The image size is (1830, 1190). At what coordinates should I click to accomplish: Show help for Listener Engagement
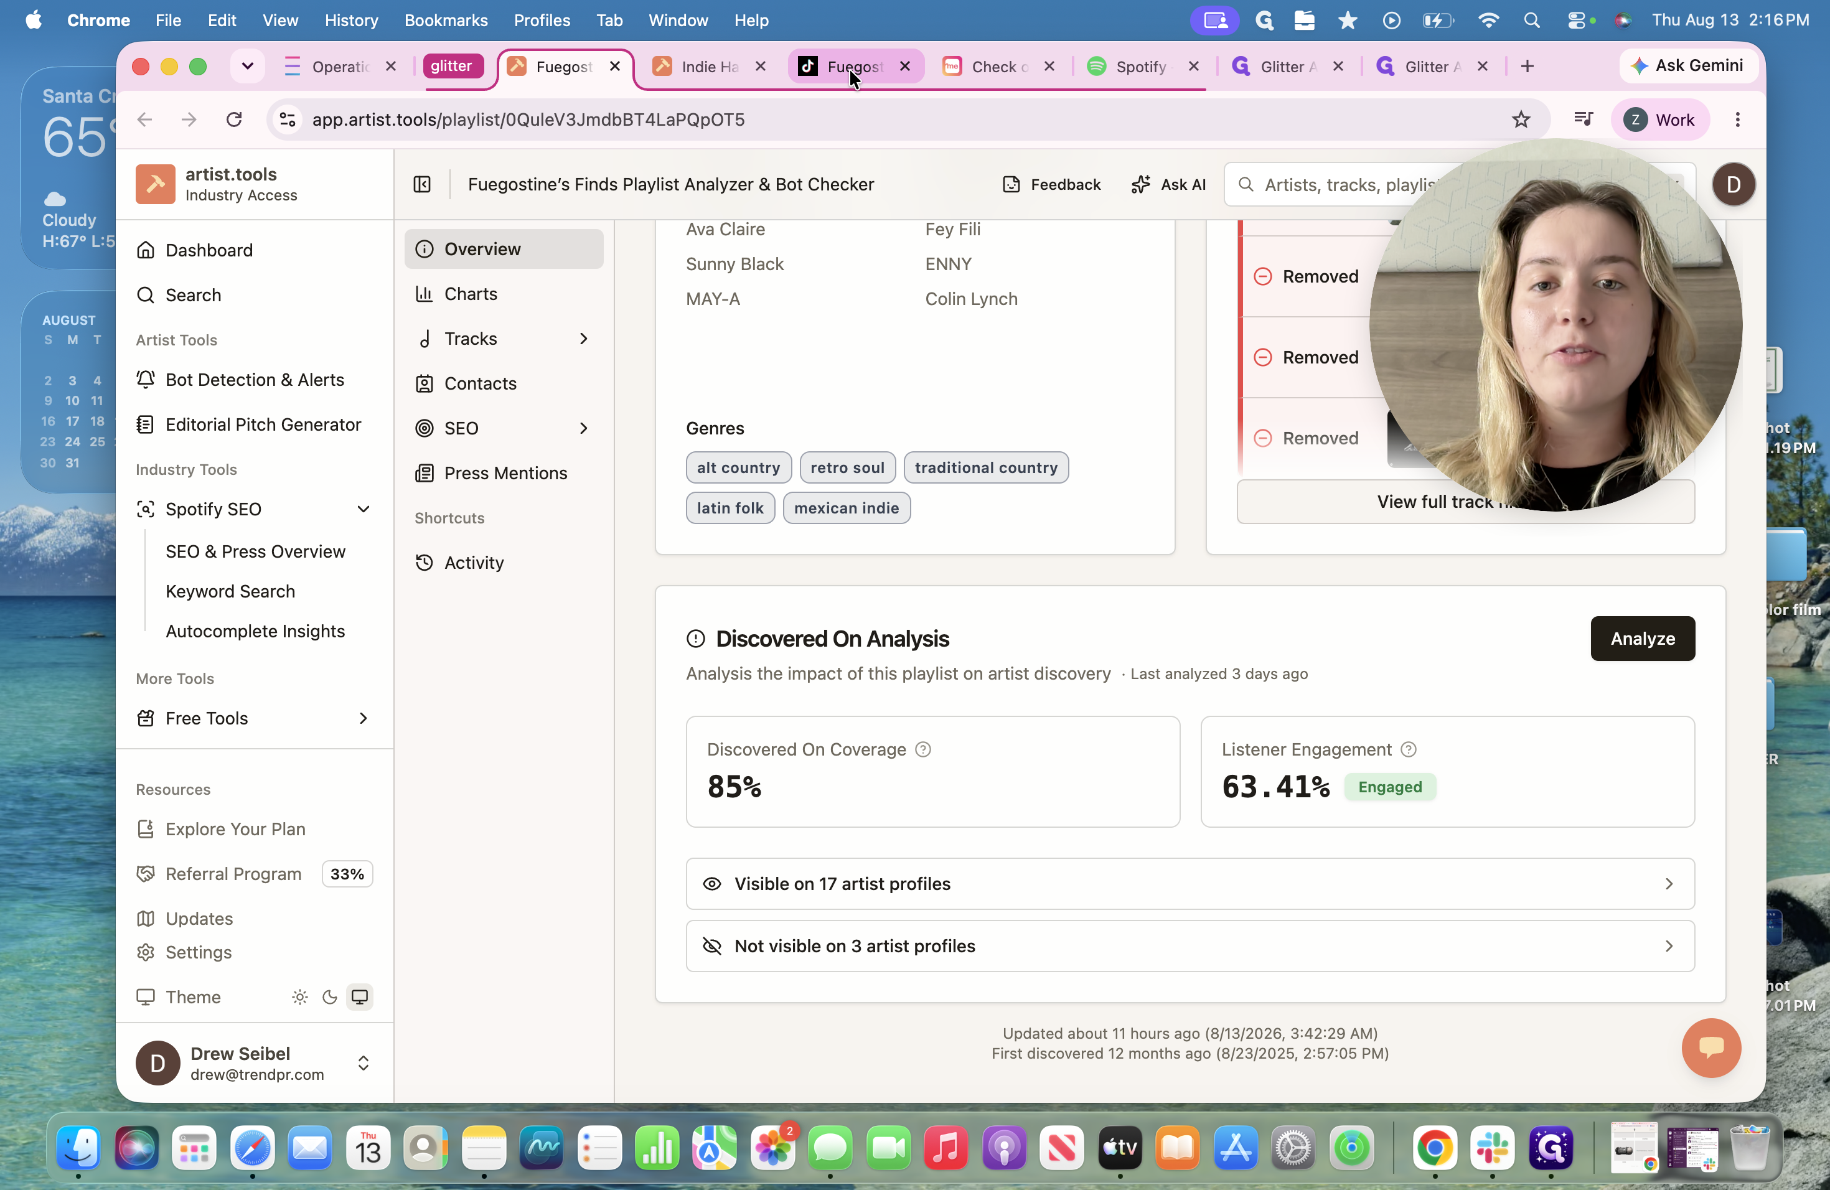(1408, 749)
